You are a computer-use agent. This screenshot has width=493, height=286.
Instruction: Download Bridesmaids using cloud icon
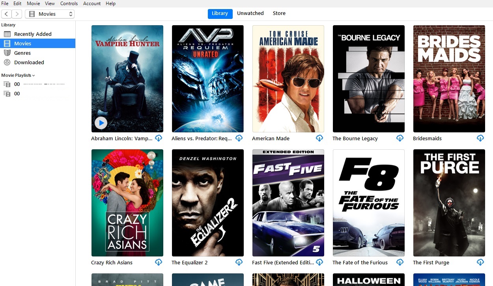click(x=480, y=138)
